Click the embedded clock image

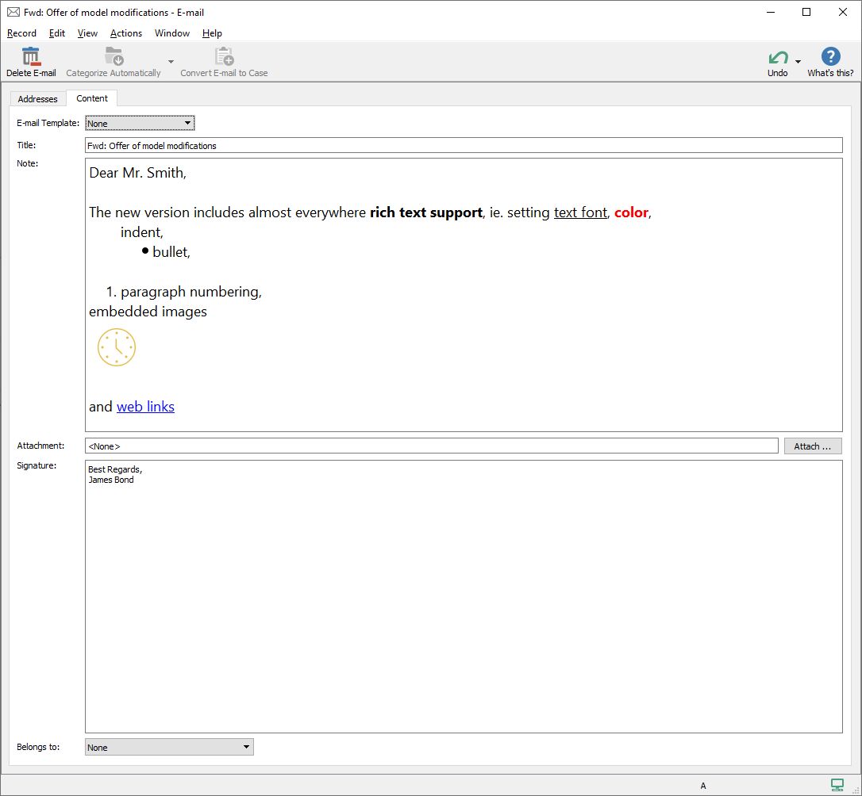[x=117, y=347]
